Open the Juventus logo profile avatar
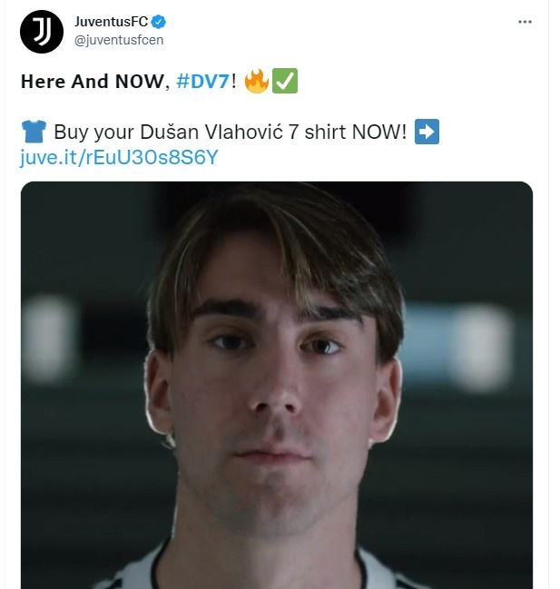Screen dimensions: 560x589 (x=42, y=32)
